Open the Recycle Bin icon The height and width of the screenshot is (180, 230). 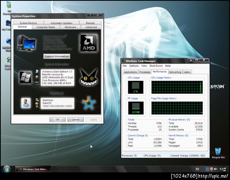click(218, 153)
